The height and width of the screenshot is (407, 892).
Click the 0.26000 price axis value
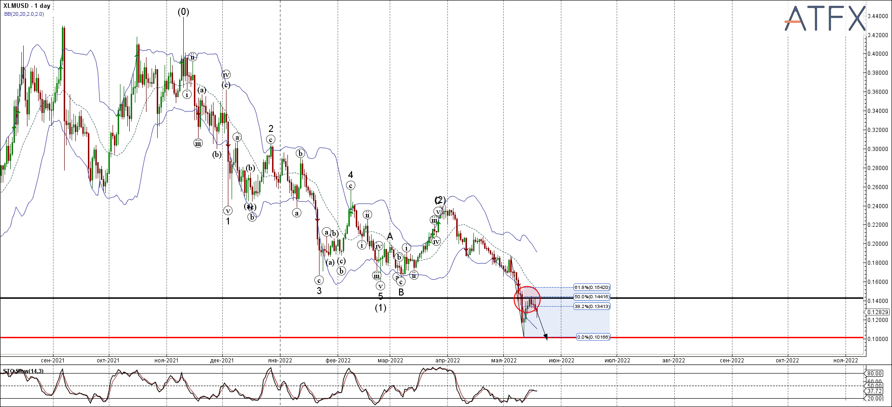[878, 187]
